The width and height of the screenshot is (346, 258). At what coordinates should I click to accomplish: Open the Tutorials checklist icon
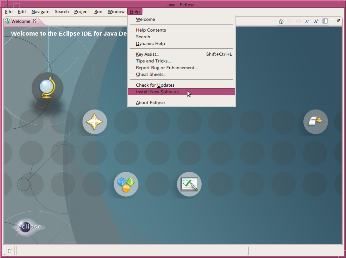[189, 184]
